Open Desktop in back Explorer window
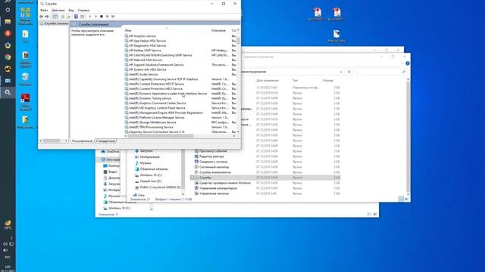Viewport: 485px width, 272px height. pyautogui.click(x=111, y=166)
